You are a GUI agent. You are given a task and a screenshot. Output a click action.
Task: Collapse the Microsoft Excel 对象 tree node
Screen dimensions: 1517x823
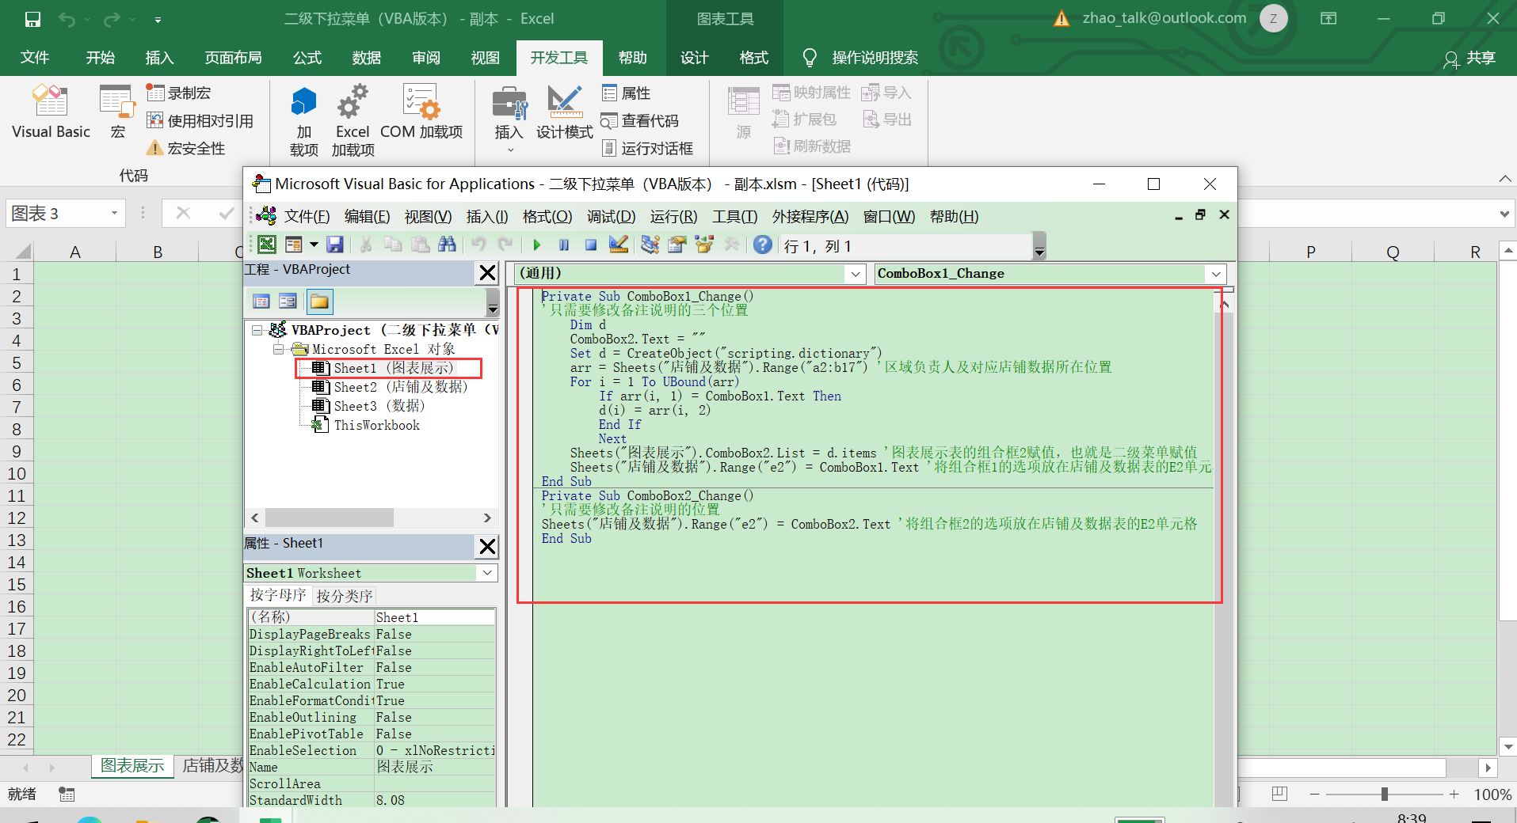tap(277, 349)
